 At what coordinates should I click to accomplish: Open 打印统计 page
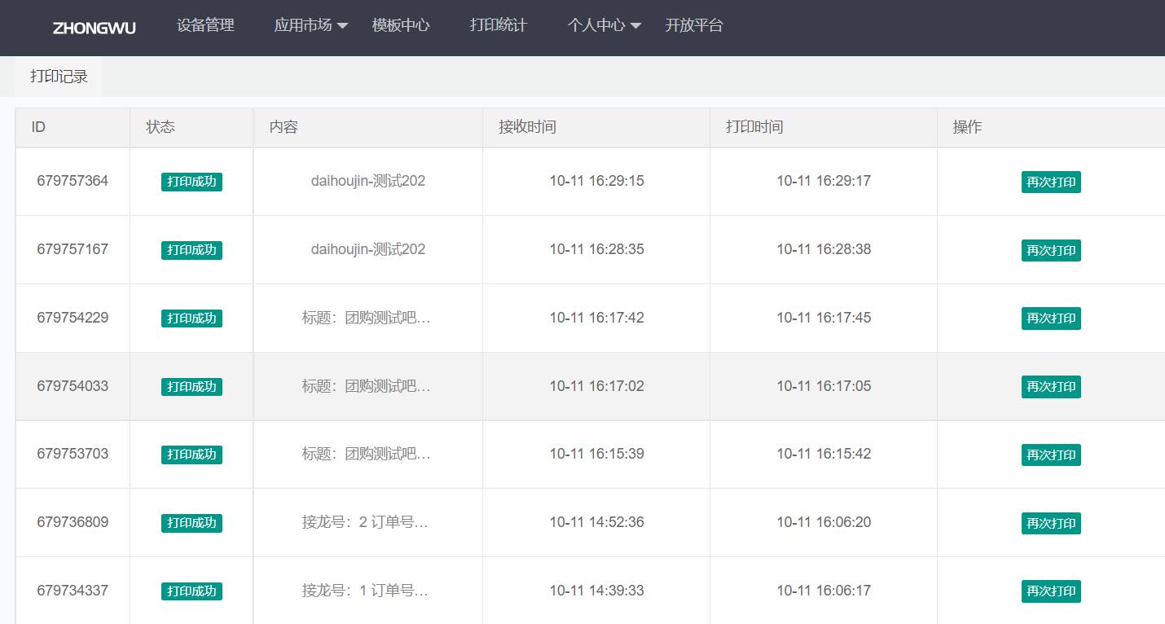tap(499, 25)
